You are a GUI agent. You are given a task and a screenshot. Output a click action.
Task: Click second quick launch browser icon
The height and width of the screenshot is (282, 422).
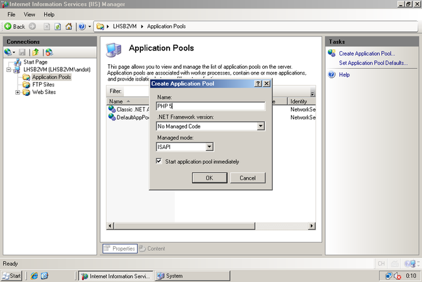pos(44,276)
